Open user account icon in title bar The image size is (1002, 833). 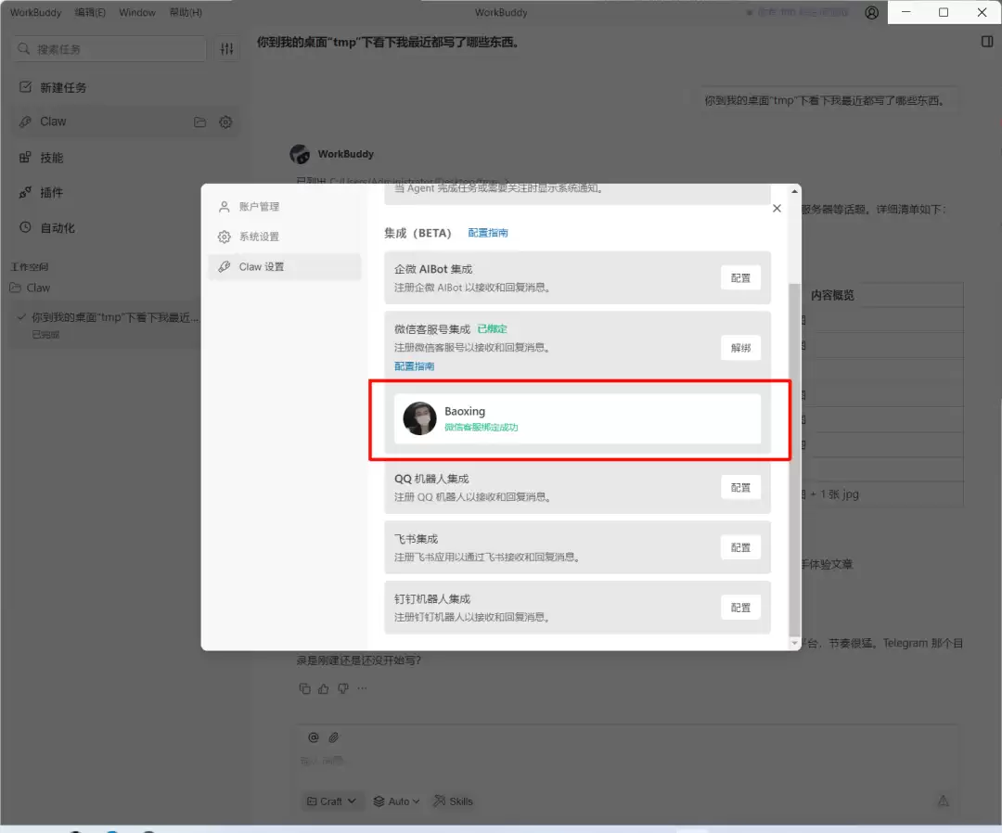[x=871, y=13]
